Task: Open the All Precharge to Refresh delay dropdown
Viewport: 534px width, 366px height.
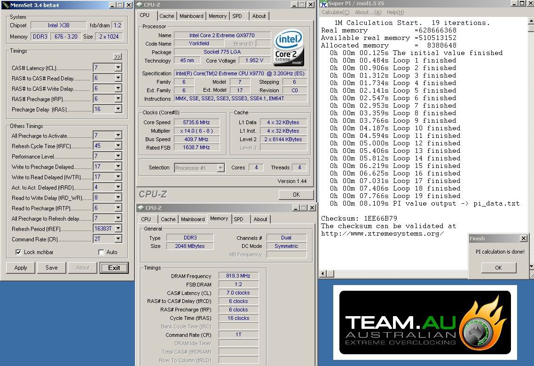Action: tap(118, 218)
